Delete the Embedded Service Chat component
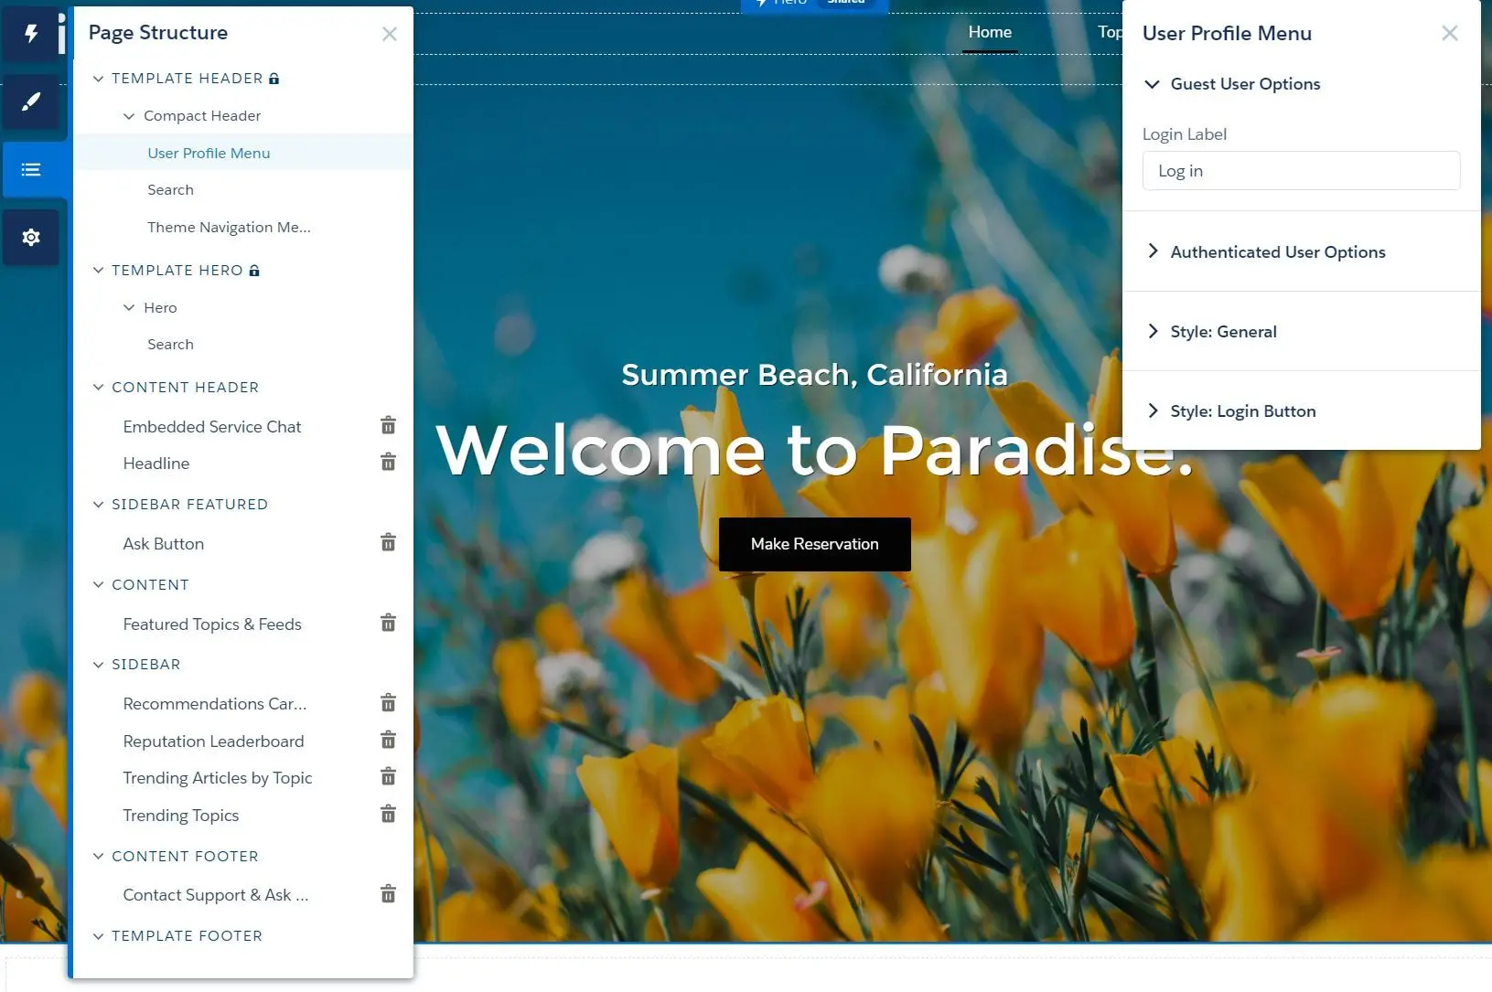Viewport: 1492px width, 992px height. point(388,425)
